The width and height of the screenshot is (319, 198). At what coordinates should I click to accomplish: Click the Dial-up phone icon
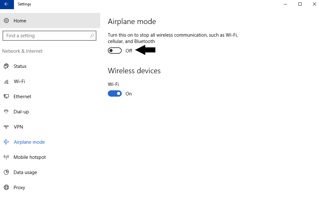click(x=6, y=112)
